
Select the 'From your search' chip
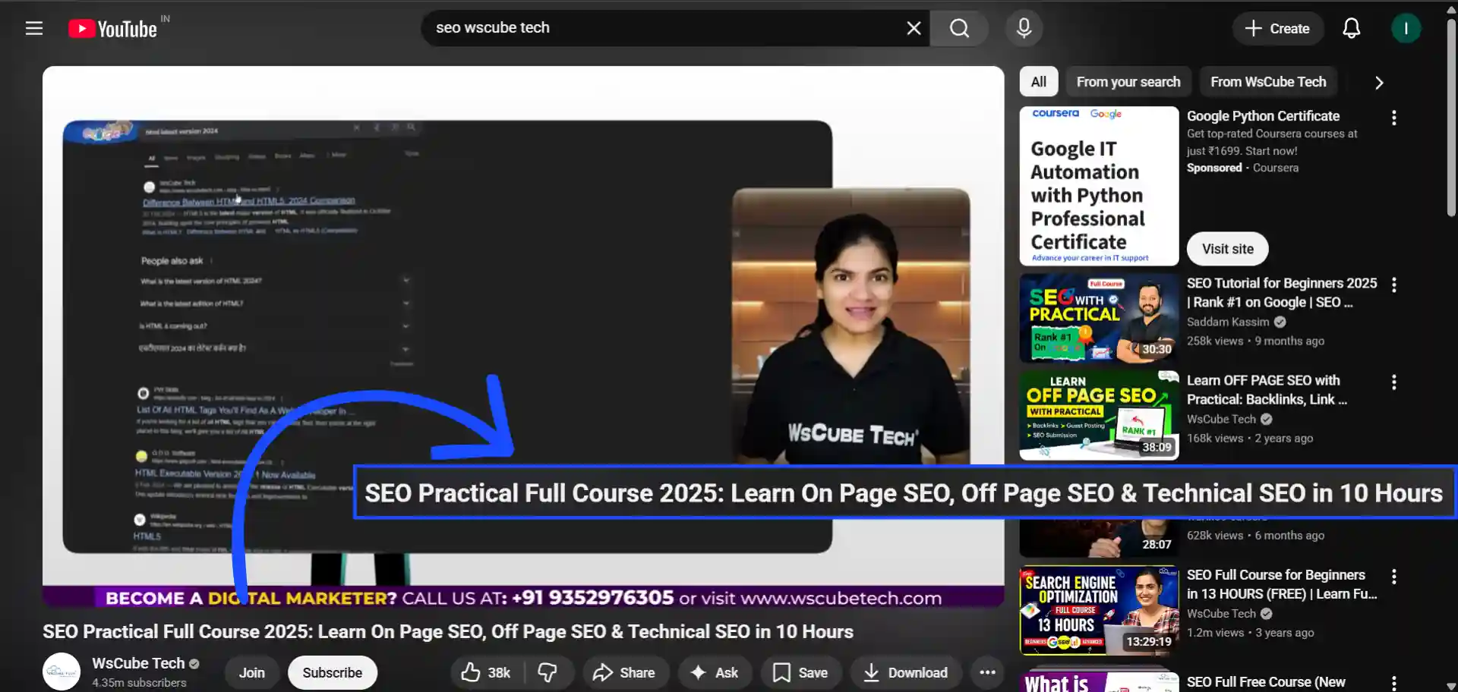pos(1128,82)
